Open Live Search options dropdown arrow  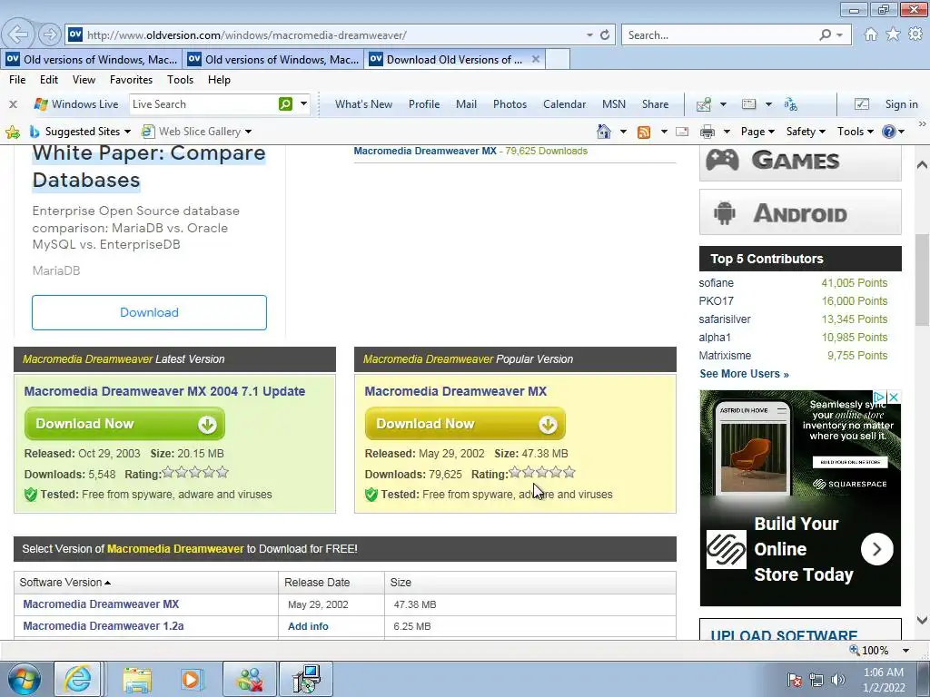click(x=303, y=103)
